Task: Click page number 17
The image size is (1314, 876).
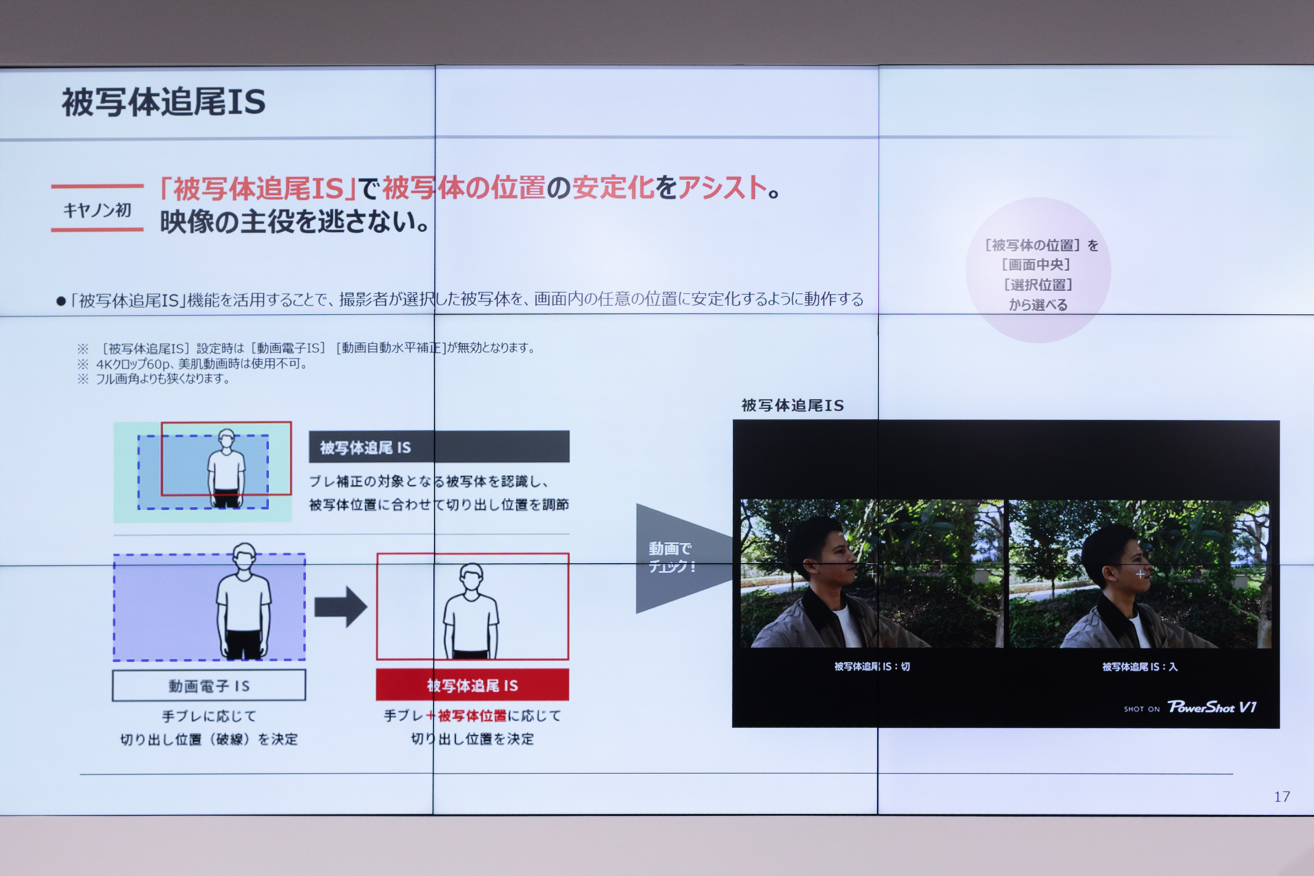Action: [x=1282, y=797]
